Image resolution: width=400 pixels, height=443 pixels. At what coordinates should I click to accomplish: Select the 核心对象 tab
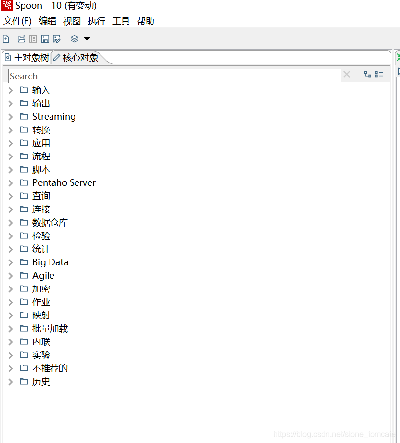[79, 57]
